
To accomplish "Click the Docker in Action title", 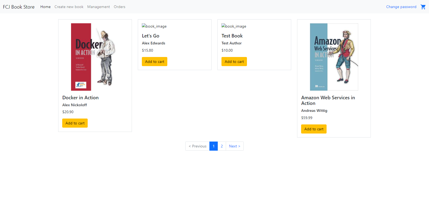I will 80,98.
